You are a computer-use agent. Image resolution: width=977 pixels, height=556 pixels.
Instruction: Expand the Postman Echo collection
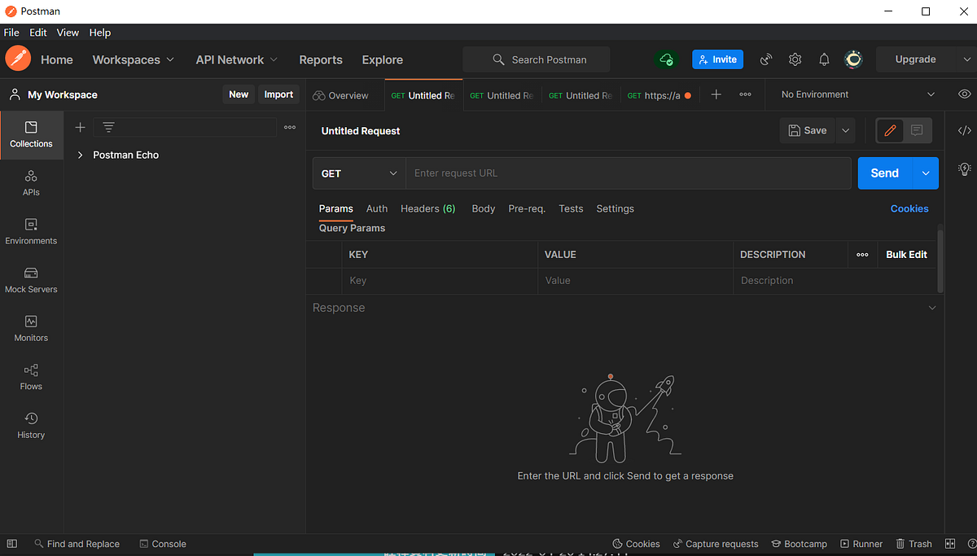coord(80,155)
